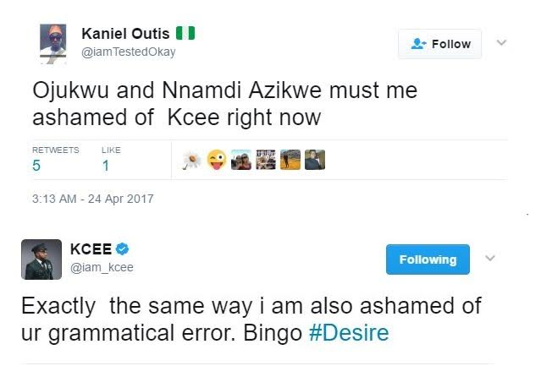Screen dimensions: 541x366
Task: Open the chevron menu beside Following button
Action: pyautogui.click(x=489, y=257)
